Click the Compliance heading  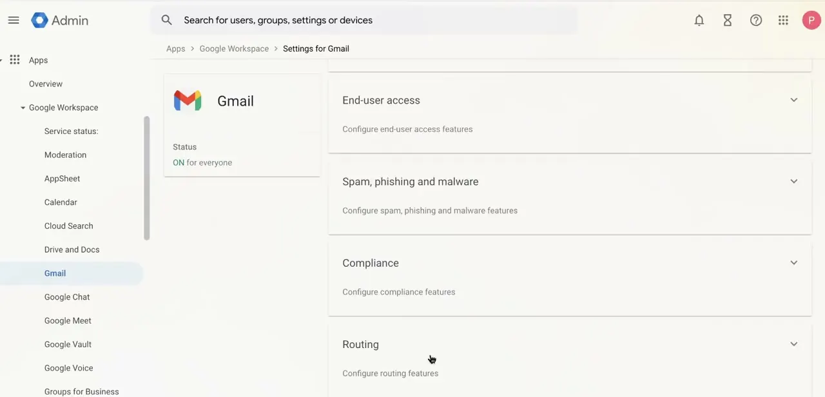coord(371,263)
